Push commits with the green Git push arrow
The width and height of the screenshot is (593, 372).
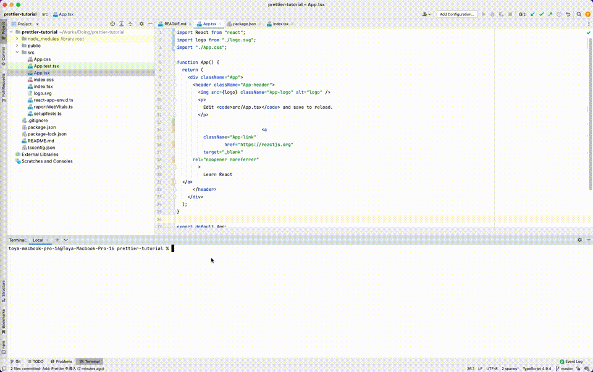[550, 13]
